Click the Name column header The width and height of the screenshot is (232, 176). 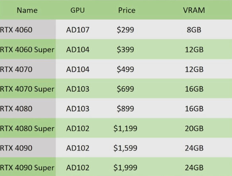click(27, 10)
